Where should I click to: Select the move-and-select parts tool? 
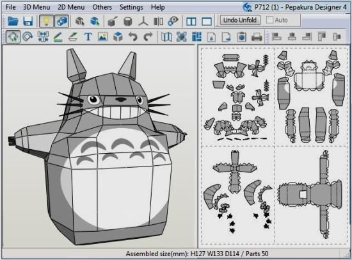[x=13, y=37]
